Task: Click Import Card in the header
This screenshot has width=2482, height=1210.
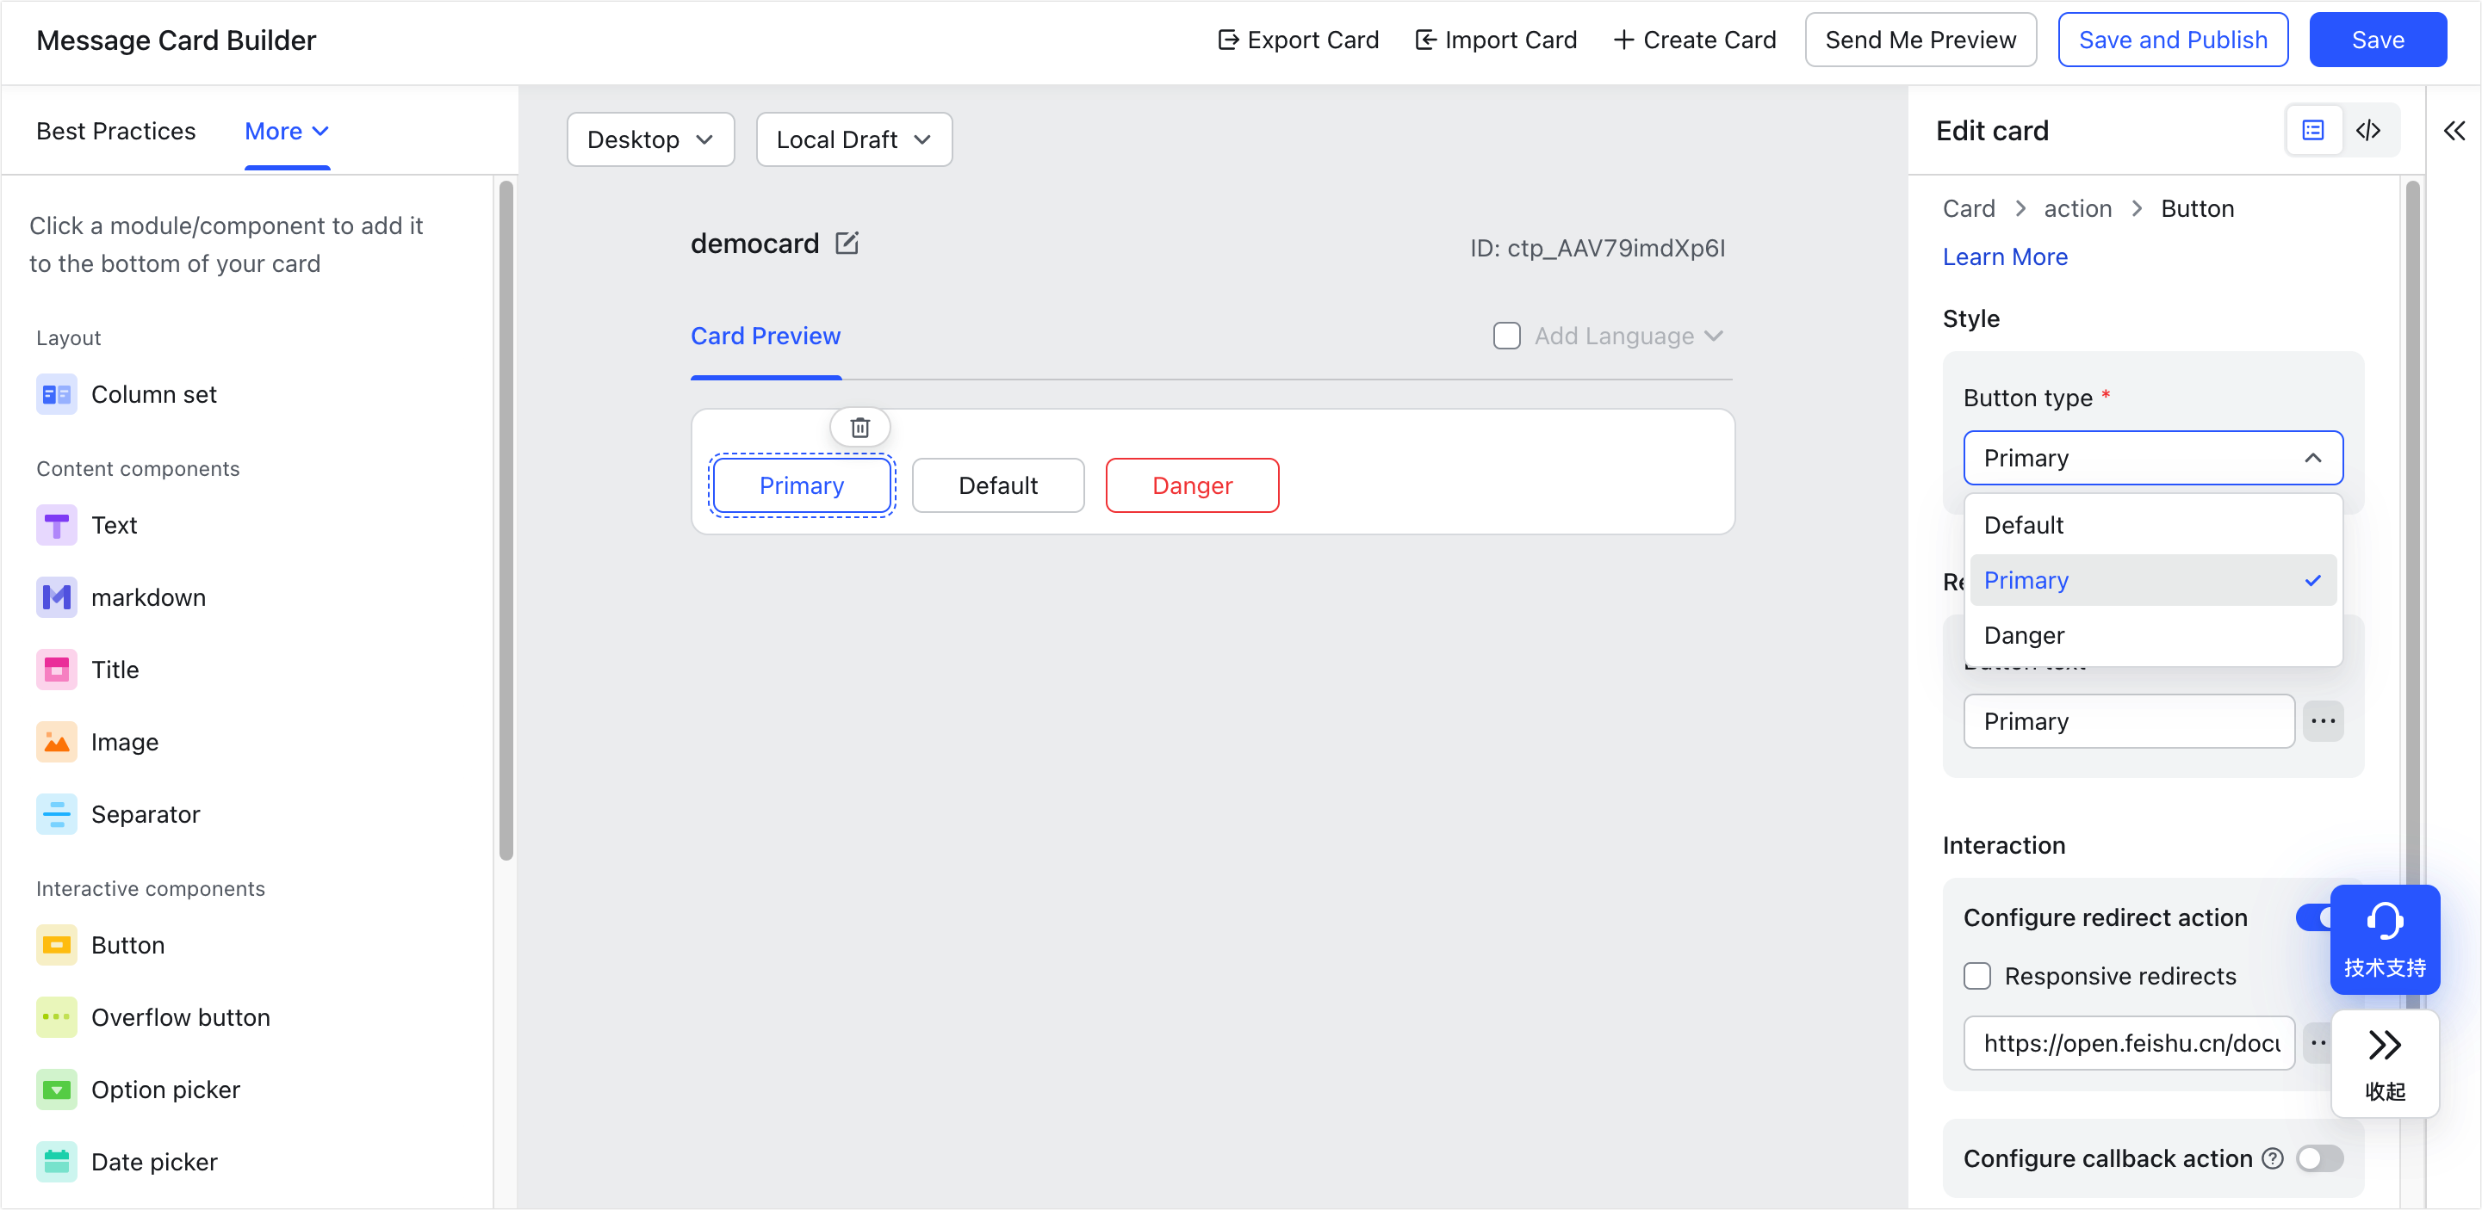Action: point(1495,40)
